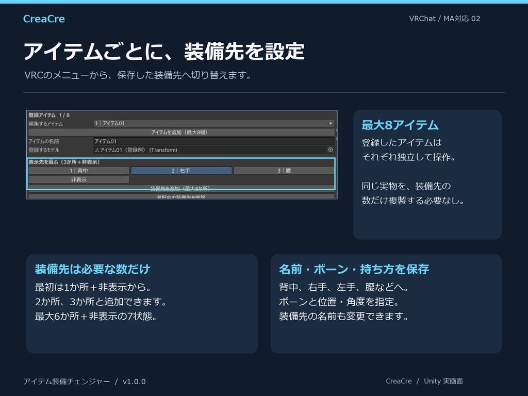528x396 pixels.
Task: Select the 3 | 腰 destination button
Action: tap(284, 171)
